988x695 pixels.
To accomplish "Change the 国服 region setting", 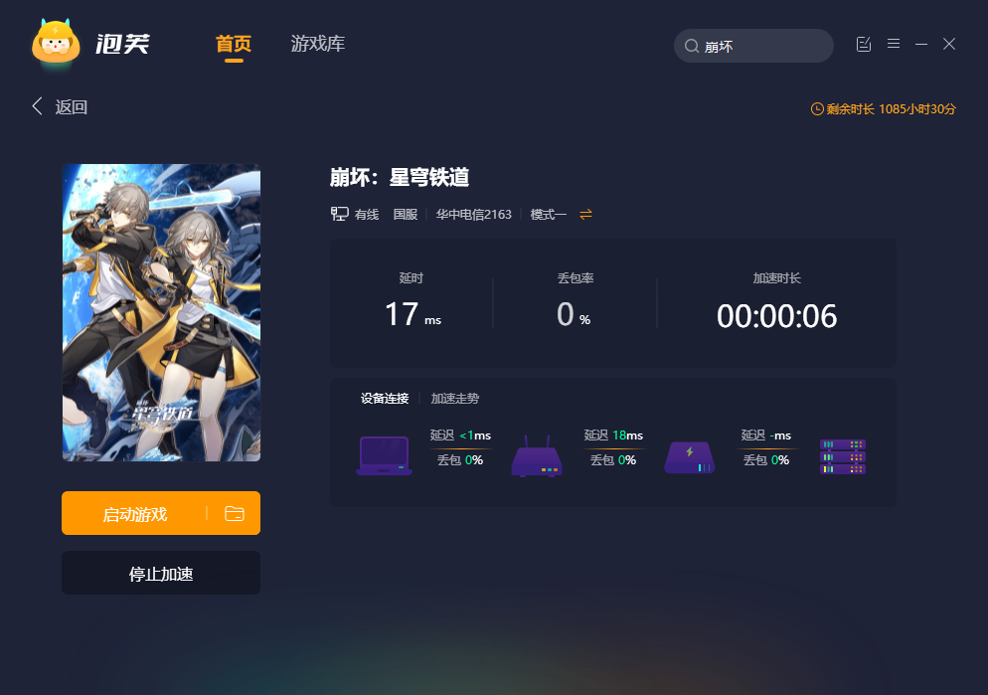I will (x=406, y=214).
